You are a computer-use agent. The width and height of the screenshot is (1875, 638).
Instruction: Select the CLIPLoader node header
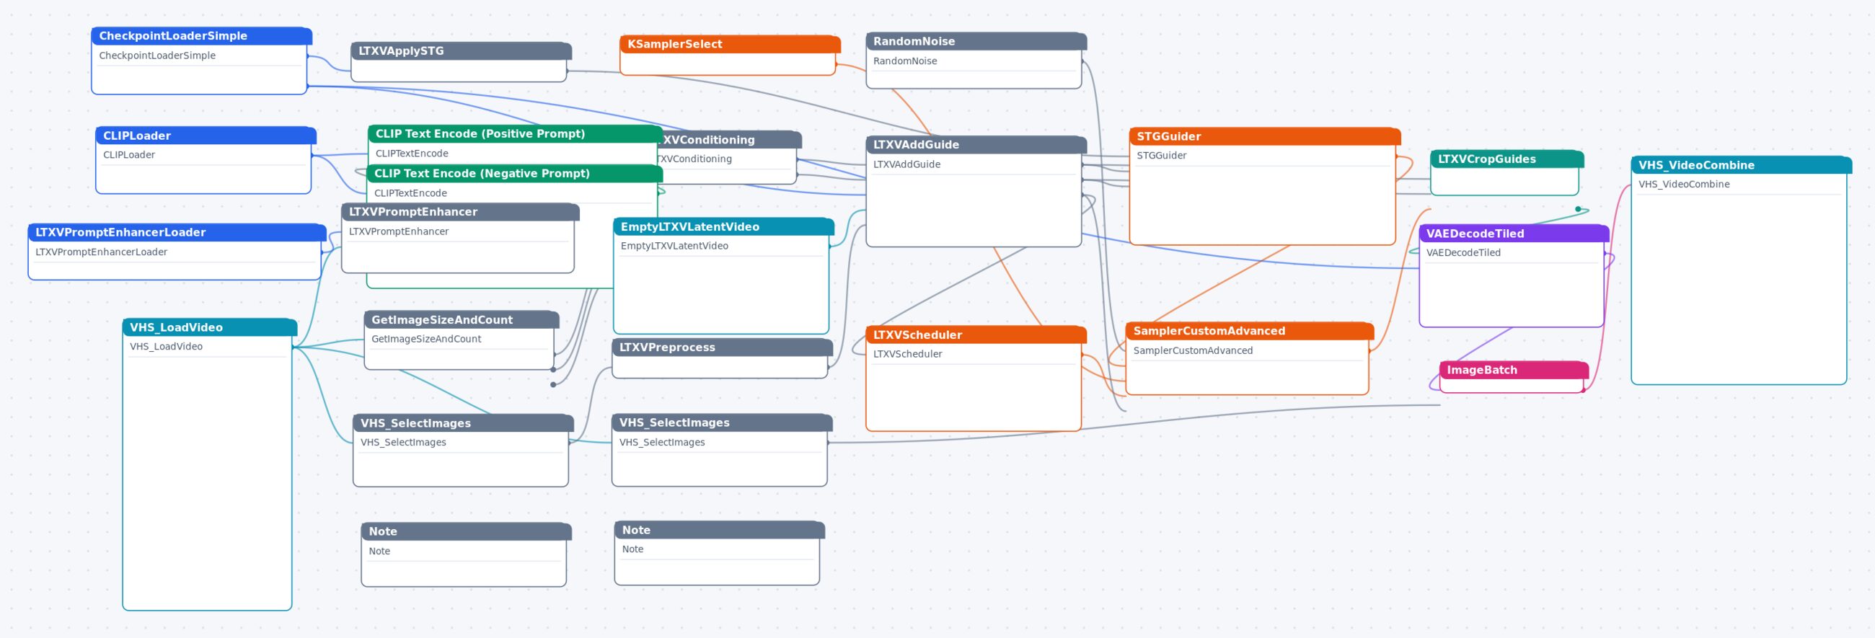[x=206, y=136]
